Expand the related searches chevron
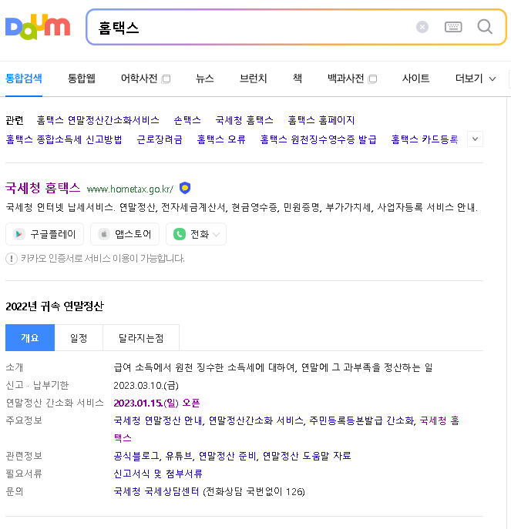Screen dimensions: 511x529 pos(475,139)
